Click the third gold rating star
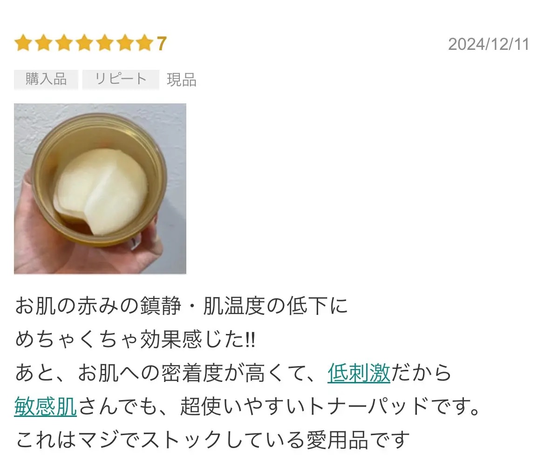This screenshot has width=545, height=463. pos(64,43)
